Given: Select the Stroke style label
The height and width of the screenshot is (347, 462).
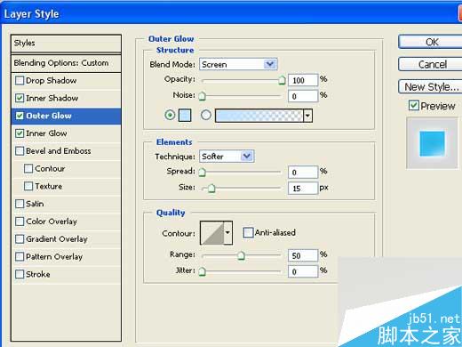Looking at the screenshot, I should tap(38, 274).
